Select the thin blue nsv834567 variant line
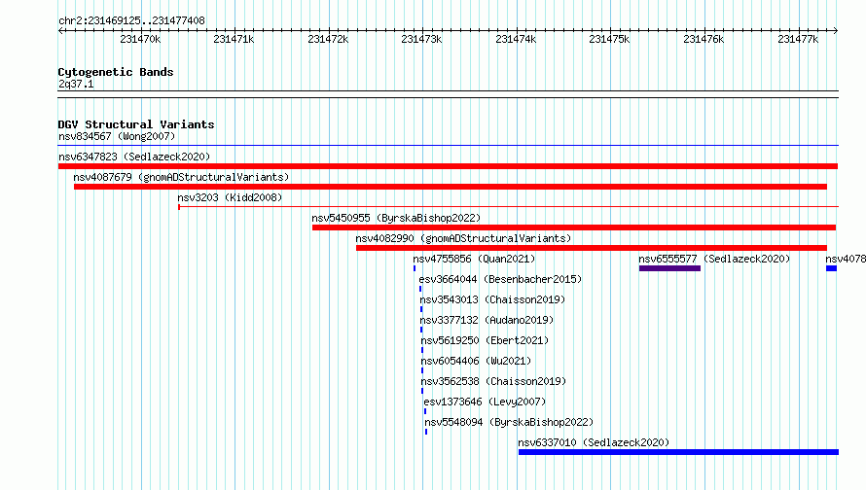Screen dimensions: 866x490 point(448,146)
